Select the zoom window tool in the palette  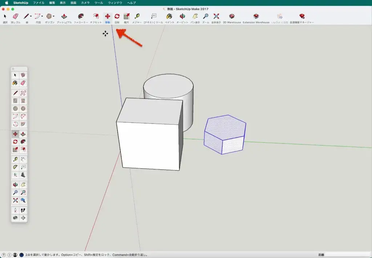23,192
